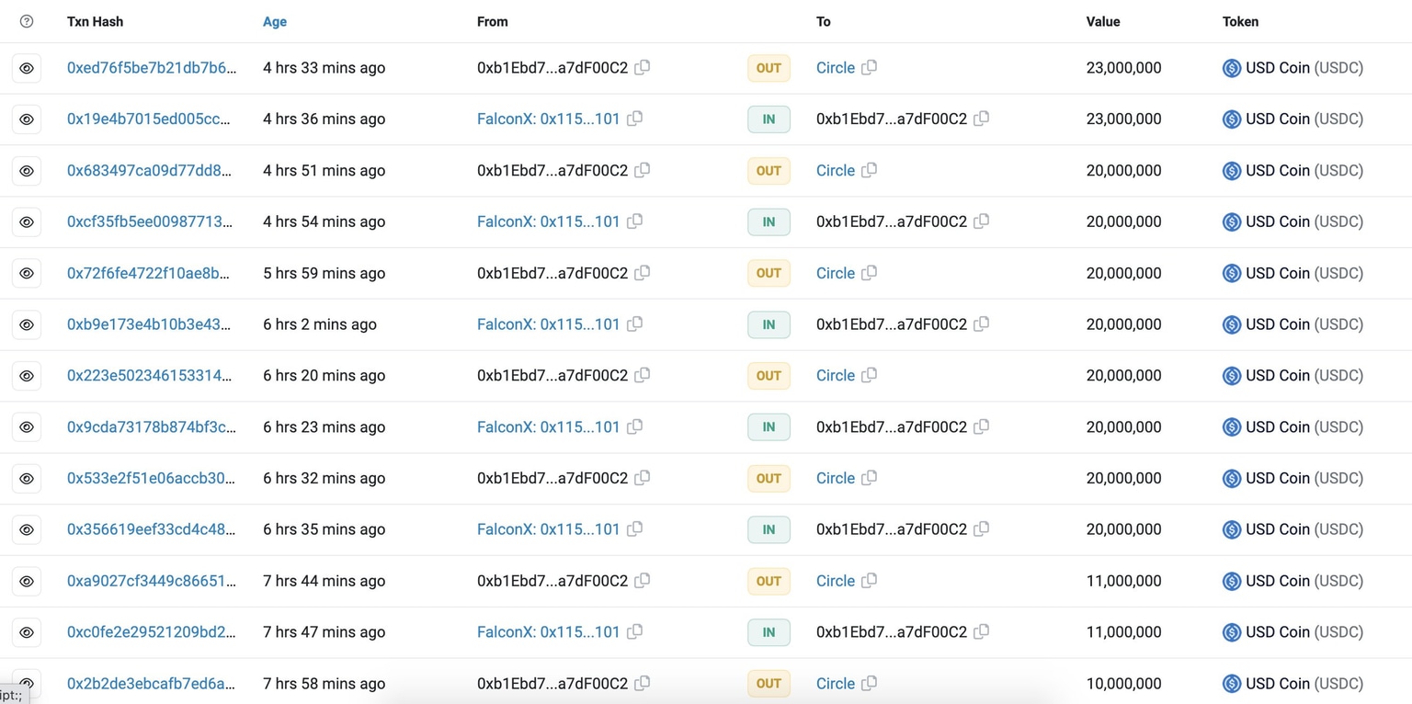The image size is (1412, 704).
Task: Copy the From address in the first row
Action: [642, 67]
